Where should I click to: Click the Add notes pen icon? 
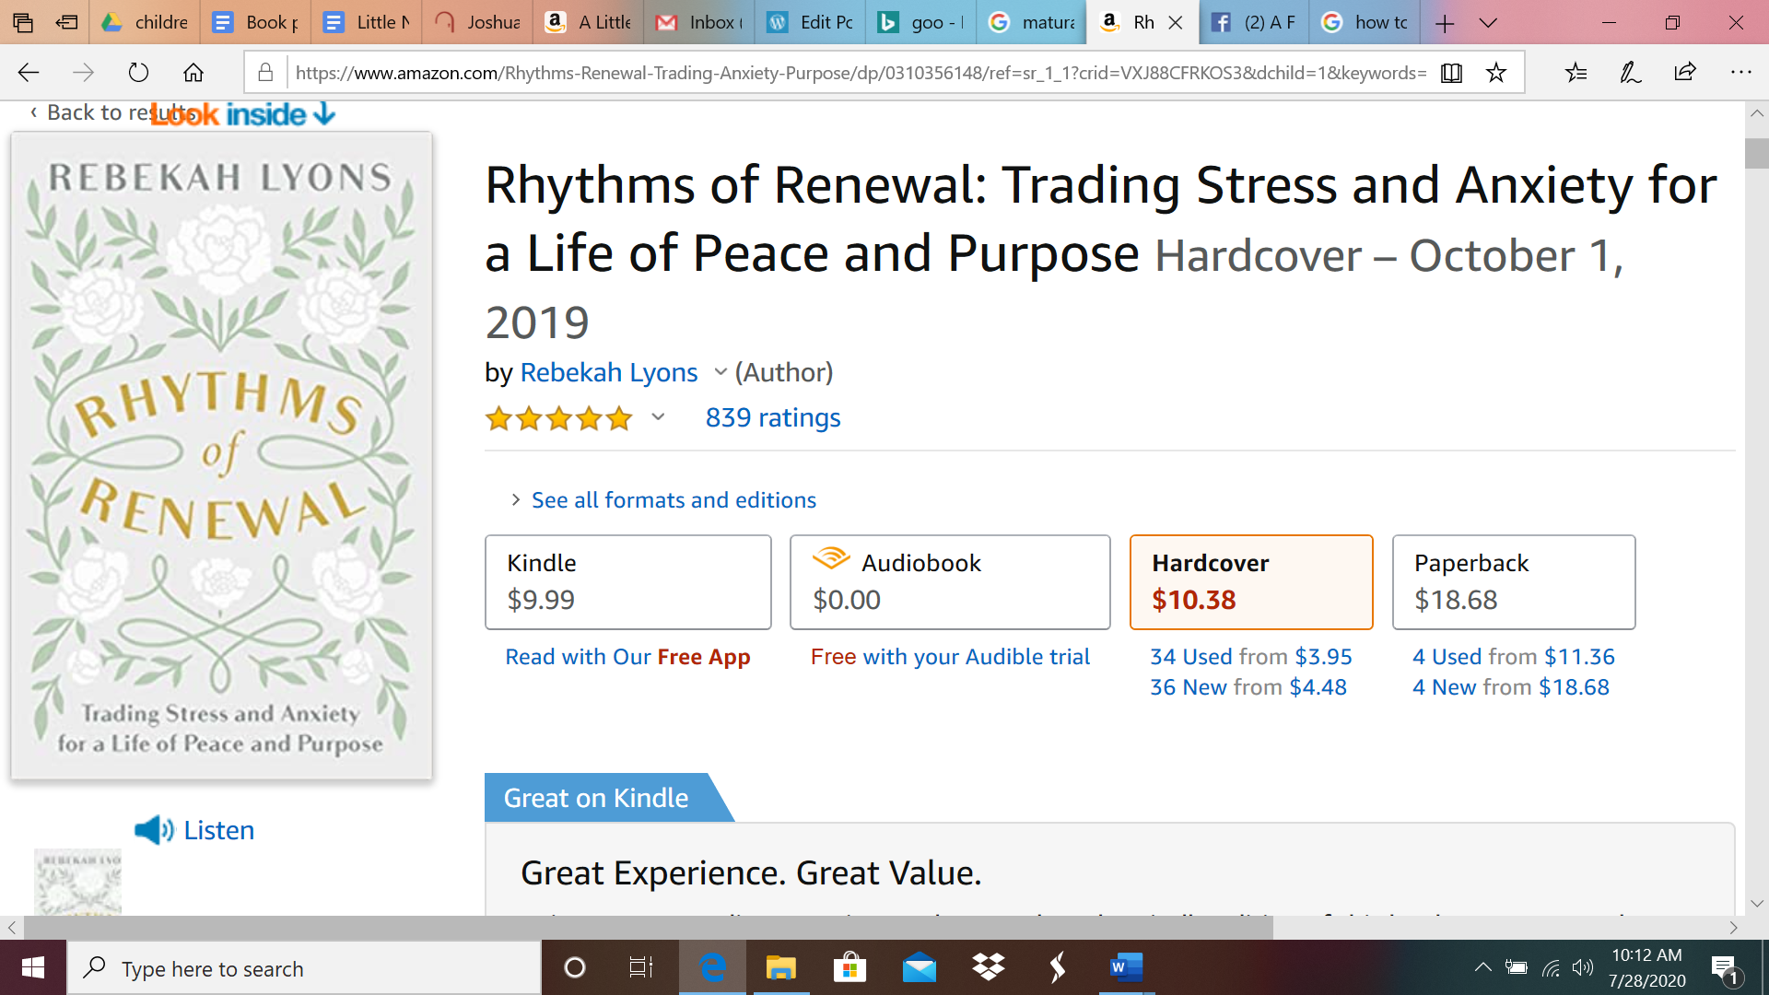pos(1630,72)
